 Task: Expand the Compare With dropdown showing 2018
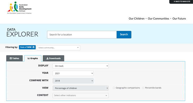point(73,81)
